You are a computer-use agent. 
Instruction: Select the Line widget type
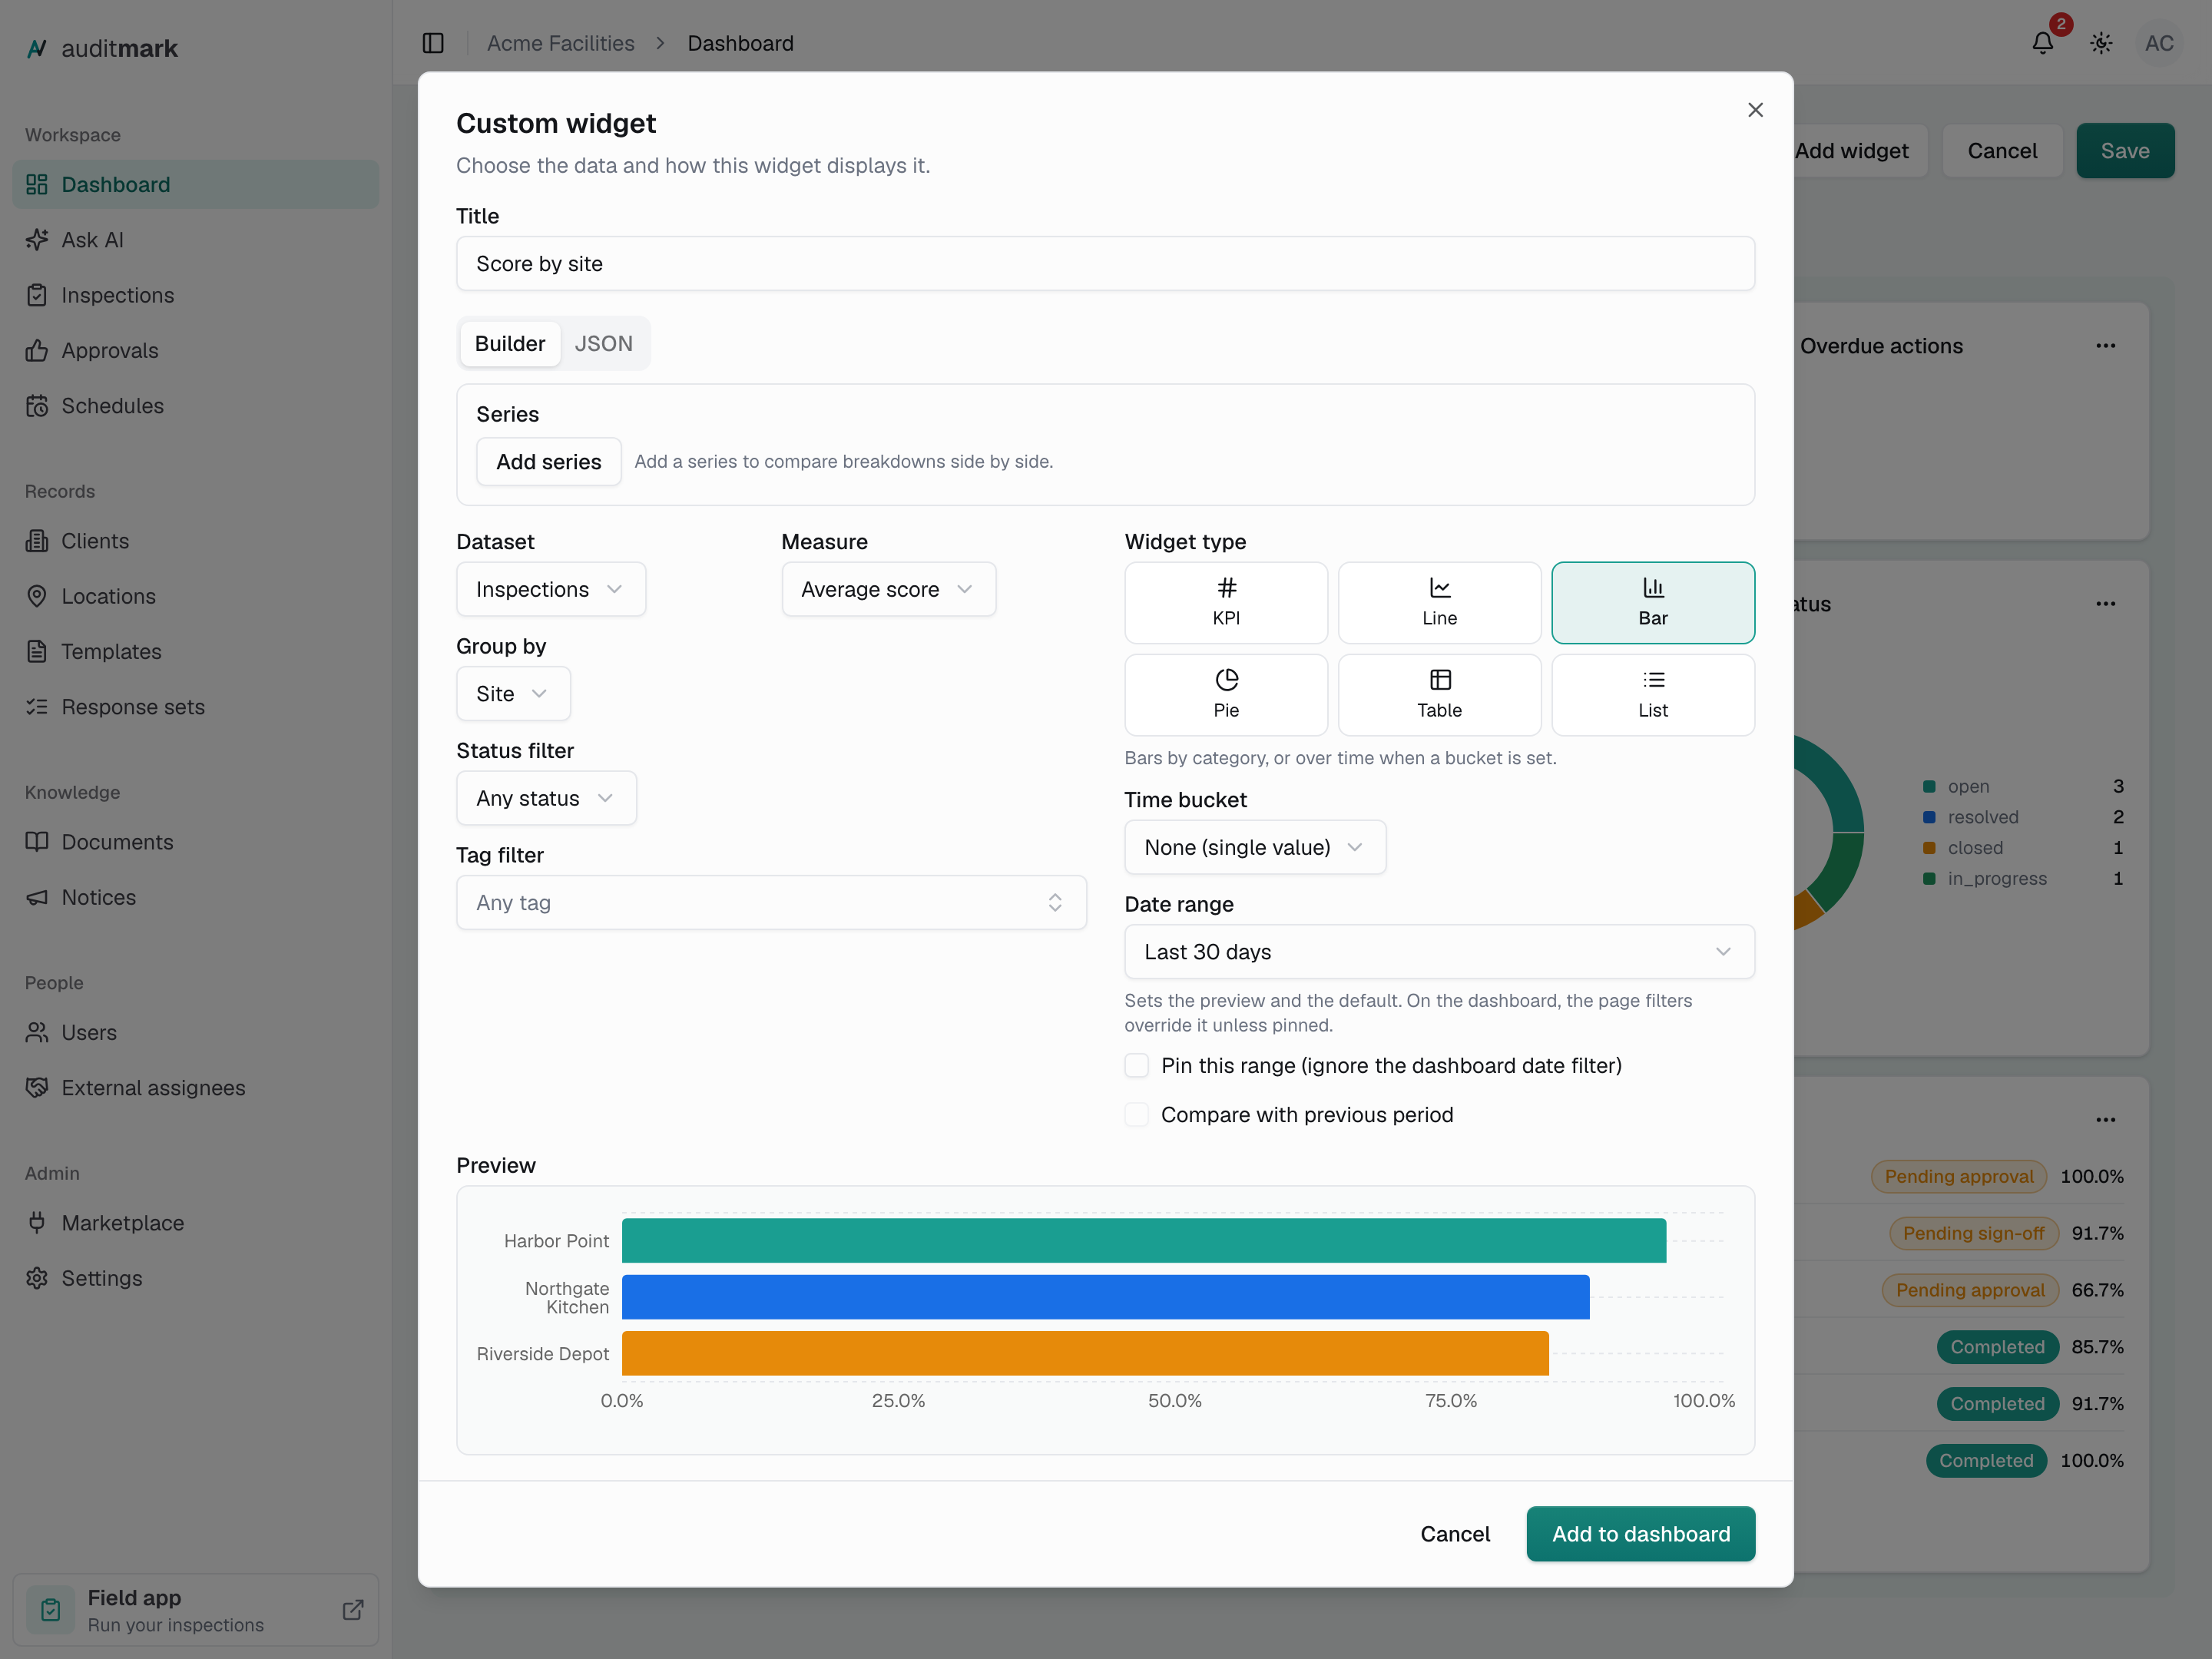(x=1439, y=602)
